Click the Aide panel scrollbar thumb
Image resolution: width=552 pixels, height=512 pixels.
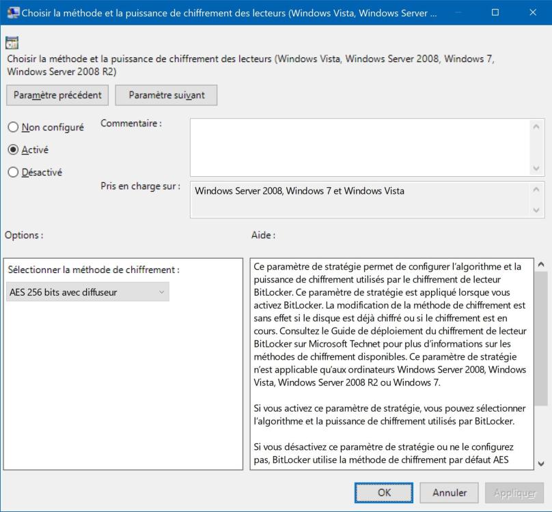click(x=541, y=338)
